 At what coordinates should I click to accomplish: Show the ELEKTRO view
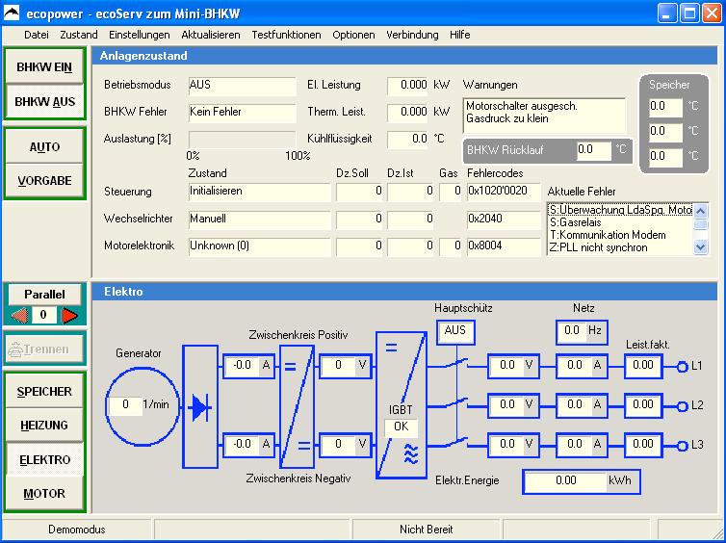click(x=44, y=459)
